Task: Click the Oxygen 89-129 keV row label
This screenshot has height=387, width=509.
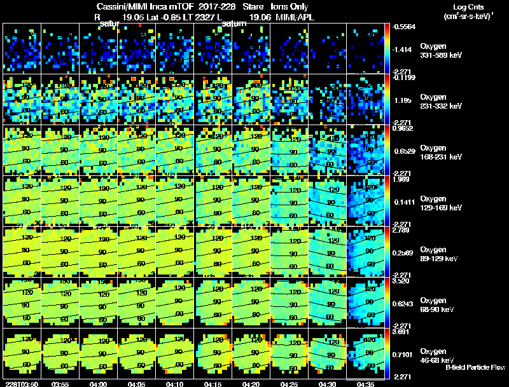Action: (x=438, y=254)
